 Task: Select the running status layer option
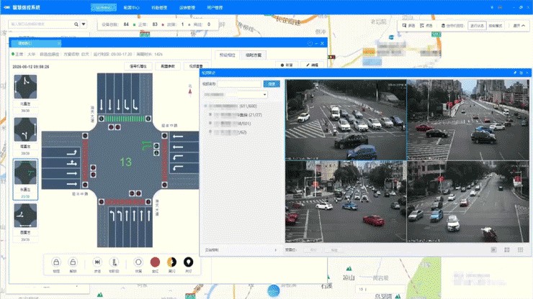click(x=477, y=26)
